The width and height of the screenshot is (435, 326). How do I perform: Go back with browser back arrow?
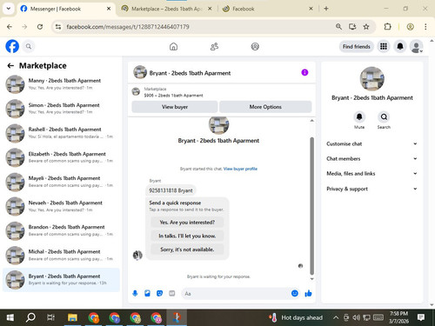[10, 27]
